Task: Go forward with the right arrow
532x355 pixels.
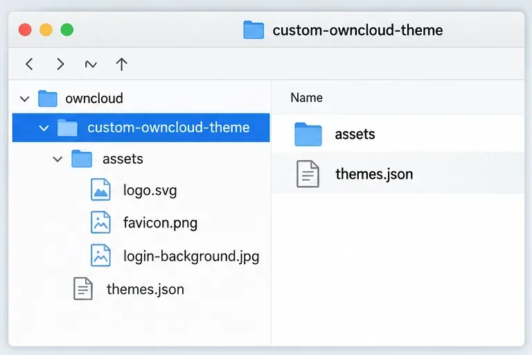Action: pos(60,64)
